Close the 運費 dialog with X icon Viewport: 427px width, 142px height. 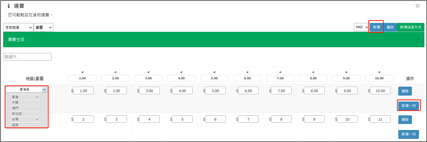coord(418,6)
